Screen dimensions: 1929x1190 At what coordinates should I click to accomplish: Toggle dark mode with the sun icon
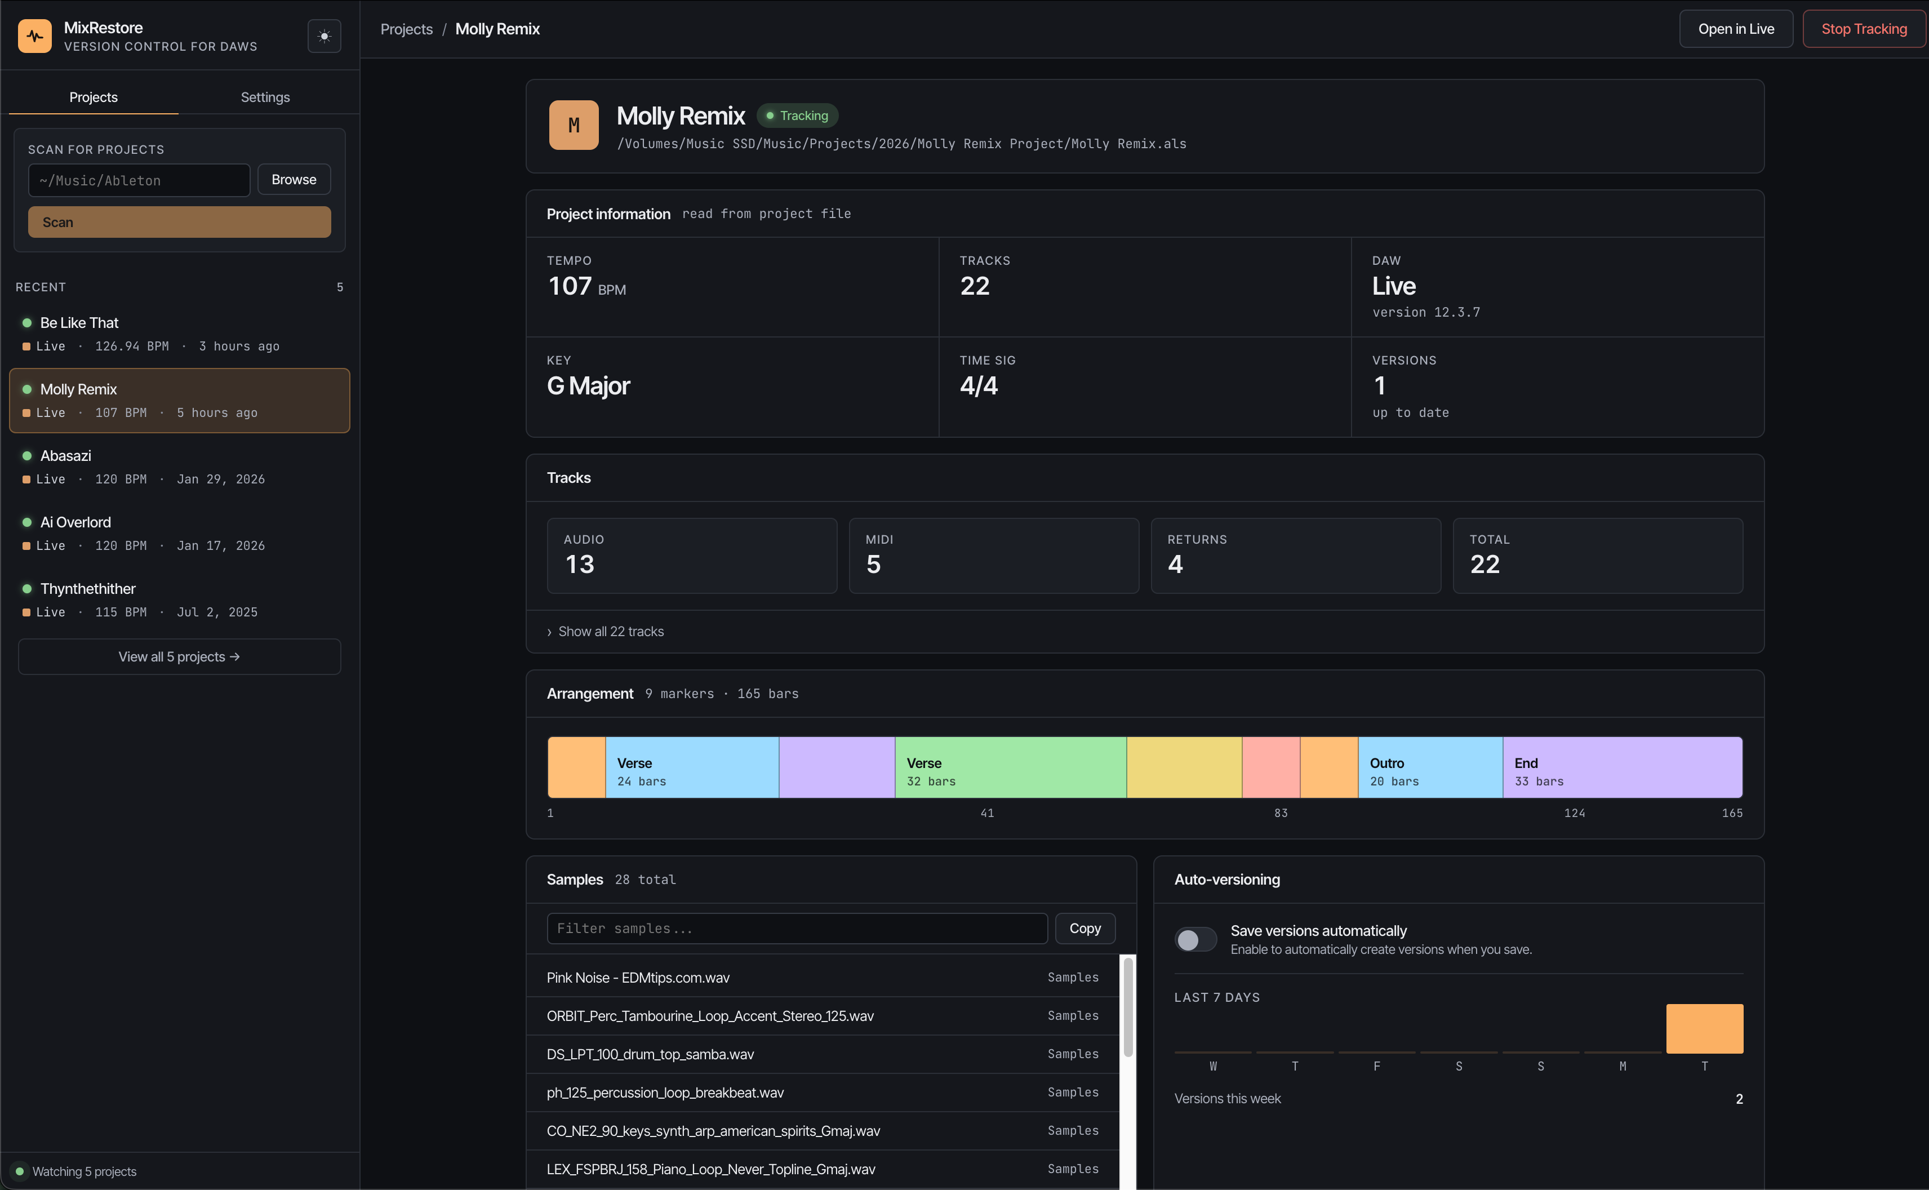tap(324, 35)
